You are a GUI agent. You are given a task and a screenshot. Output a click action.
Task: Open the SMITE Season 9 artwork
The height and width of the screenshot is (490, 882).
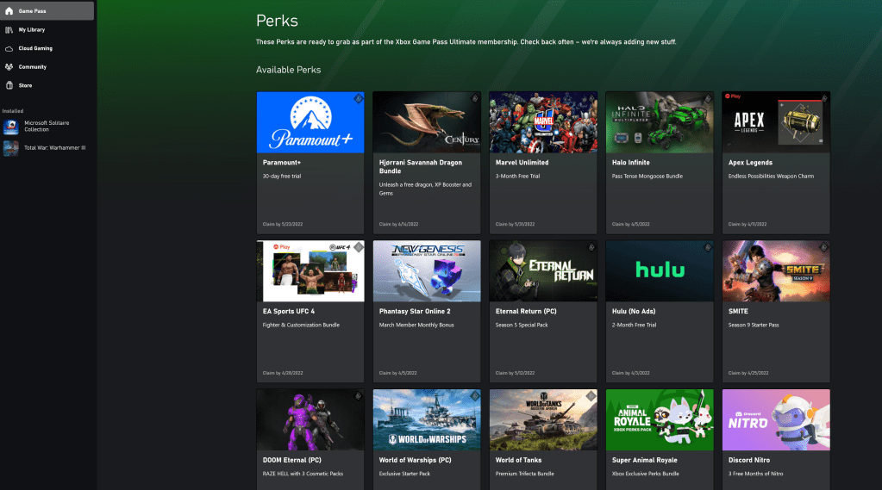pyautogui.click(x=776, y=271)
